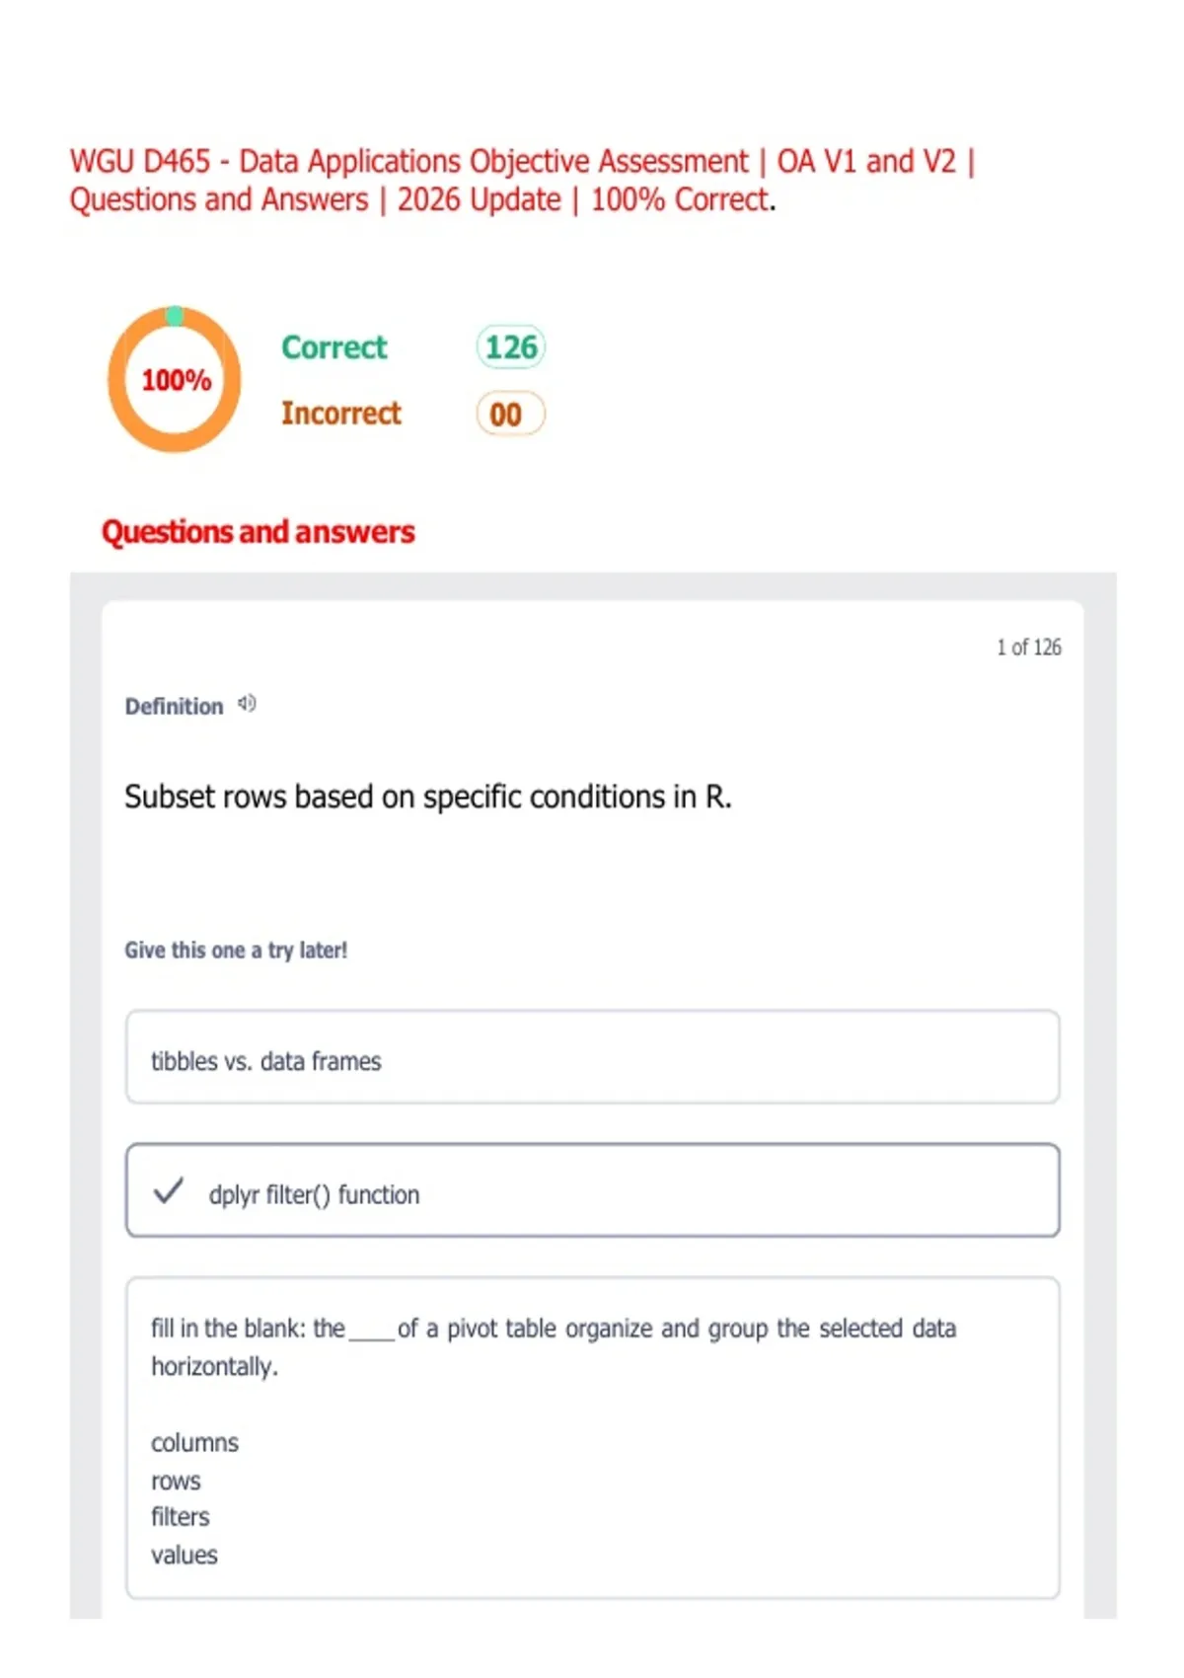Click the WGU D465 document title
Screen dimensions: 1184x1678
(521, 180)
